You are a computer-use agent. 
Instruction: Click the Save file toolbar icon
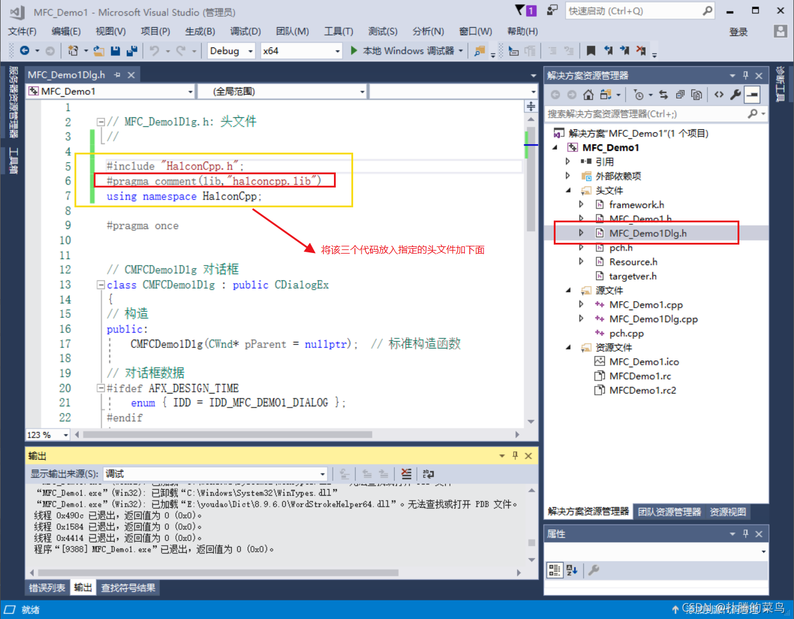[115, 51]
